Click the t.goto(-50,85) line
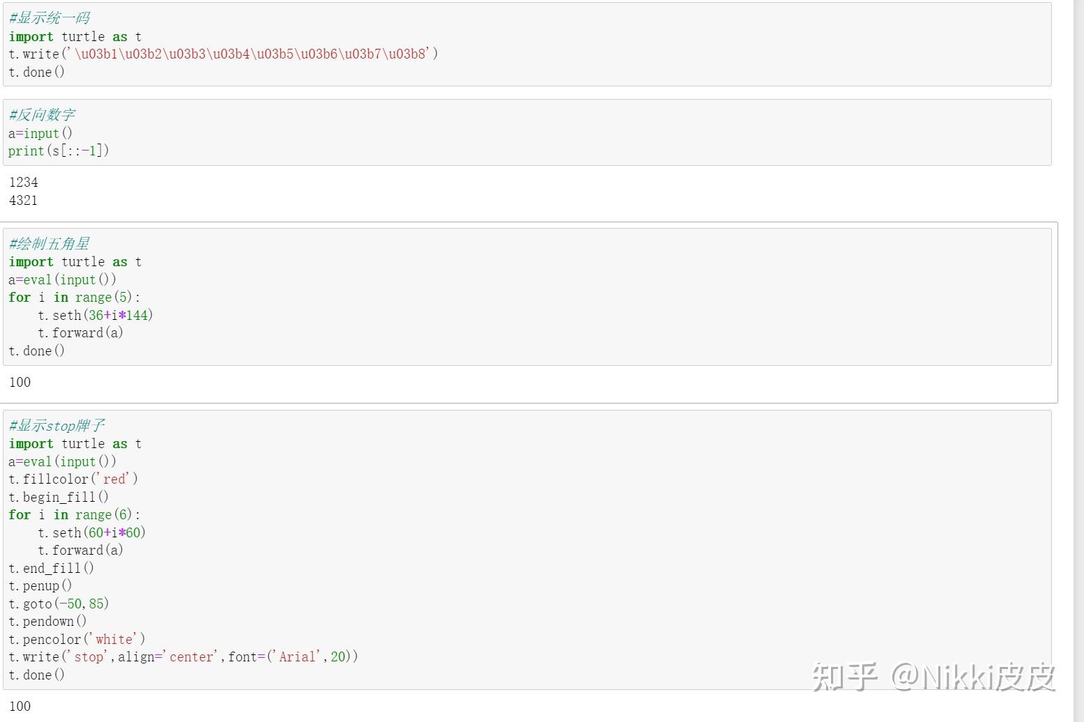Screen dimensions: 1084x722 pyautogui.click(x=59, y=604)
